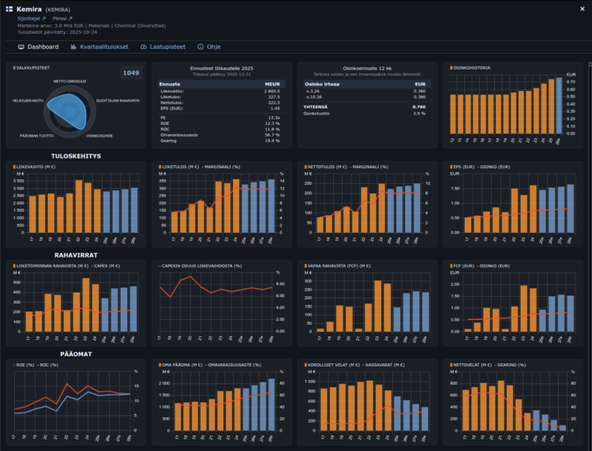Switch to the Dashboard tab
Screen dimensions: 592x451
click(38, 47)
